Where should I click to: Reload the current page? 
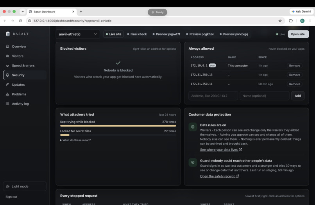pyautogui.click(x=20, y=21)
